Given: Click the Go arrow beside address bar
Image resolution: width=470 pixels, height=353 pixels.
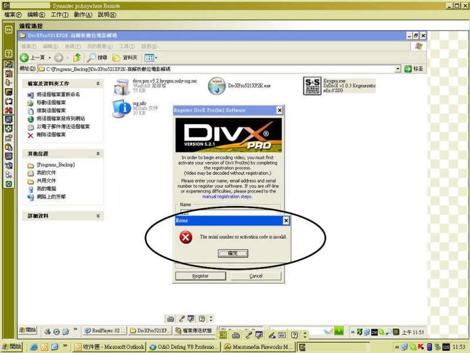Looking at the screenshot, I should pos(408,69).
